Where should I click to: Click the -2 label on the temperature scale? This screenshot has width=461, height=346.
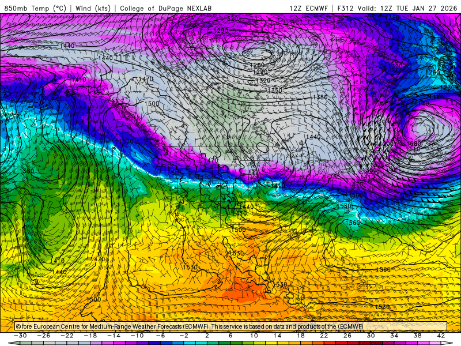coord(184,336)
